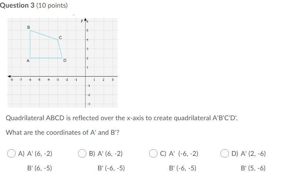The width and height of the screenshot is (293, 187).
Task: Click answer text A' (2, -6) under option D
Action: tap(253, 154)
